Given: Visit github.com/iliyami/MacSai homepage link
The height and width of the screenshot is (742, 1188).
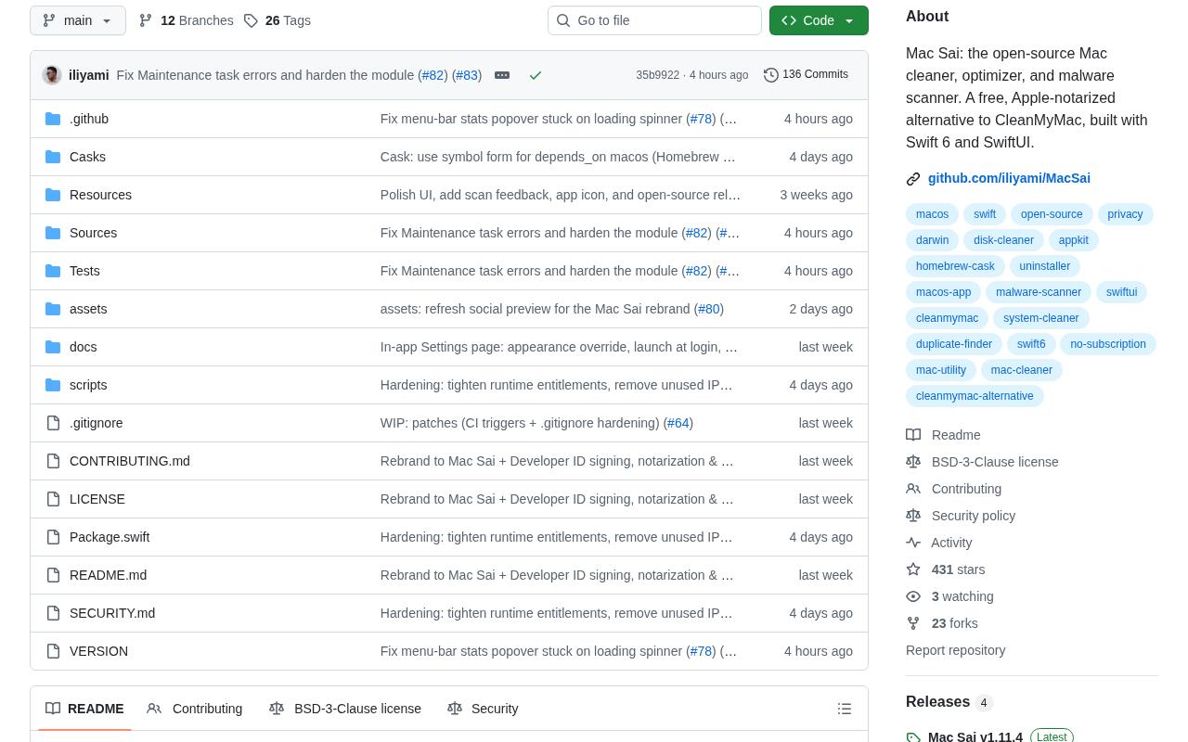Looking at the screenshot, I should [1009, 178].
